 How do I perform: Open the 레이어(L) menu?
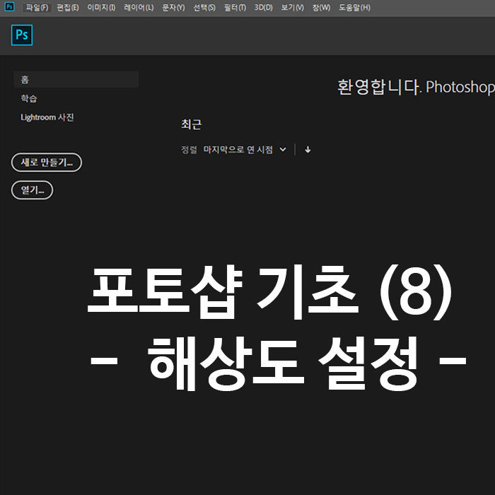(139, 8)
